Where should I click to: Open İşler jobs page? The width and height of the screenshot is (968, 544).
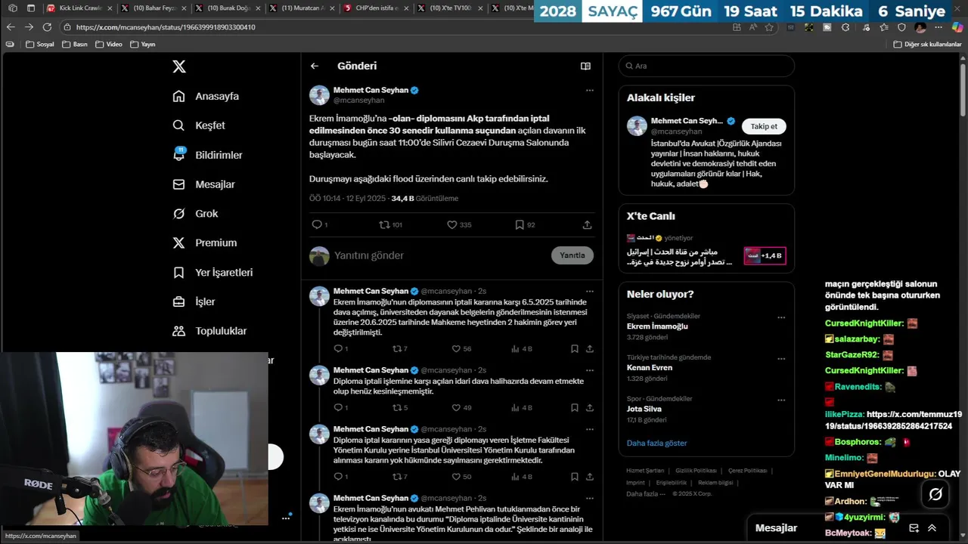(194, 301)
